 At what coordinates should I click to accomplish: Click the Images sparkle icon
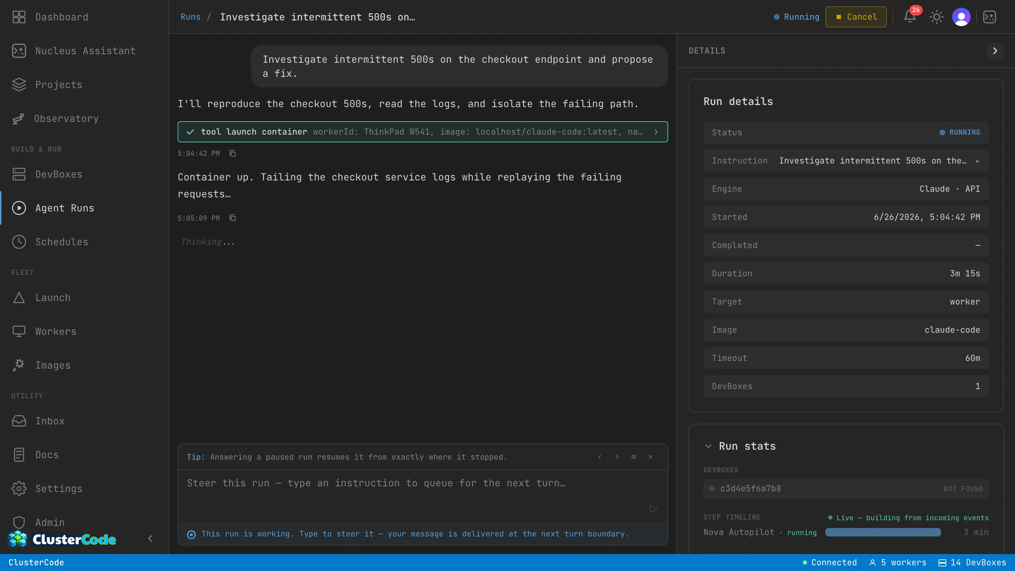pyautogui.click(x=19, y=365)
